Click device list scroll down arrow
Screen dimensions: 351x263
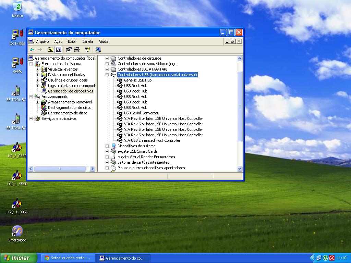tap(240, 168)
